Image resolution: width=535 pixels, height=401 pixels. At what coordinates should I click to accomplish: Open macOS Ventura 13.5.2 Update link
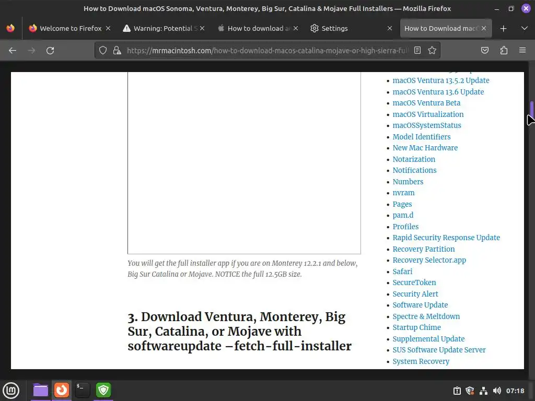pos(441,80)
